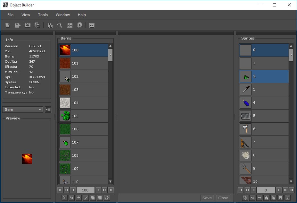This screenshot has width=297, height=203.
Task: Open the File menu
Action: pos(10,15)
